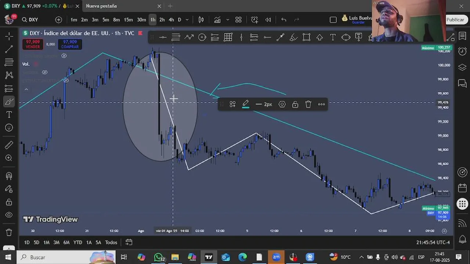The image size is (470, 264).
Task: Open more options ellipsis in floating toolbar
Action: [322, 104]
